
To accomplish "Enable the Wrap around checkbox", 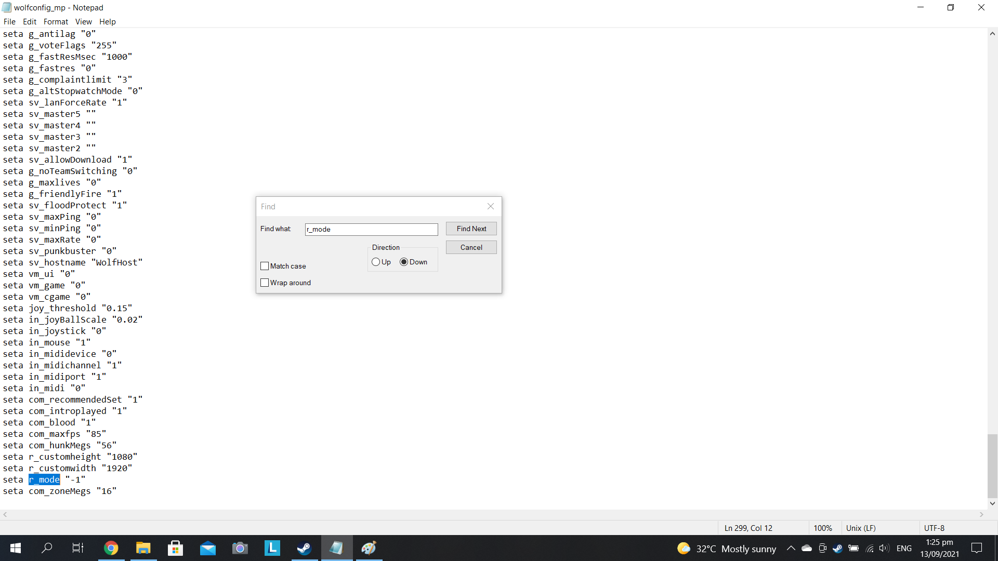I will pyautogui.click(x=265, y=283).
